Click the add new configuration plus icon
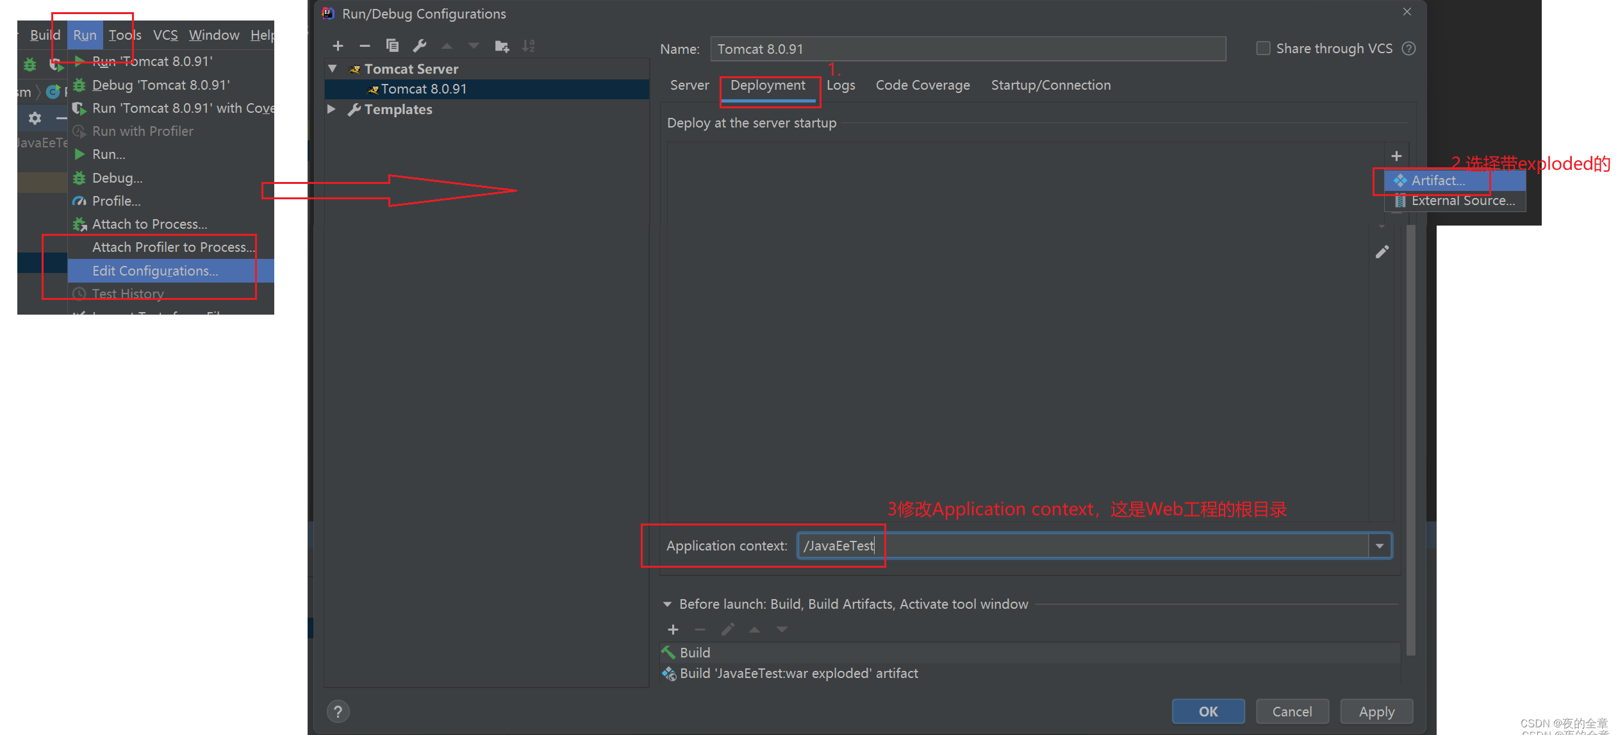This screenshot has width=1618, height=735. (x=338, y=46)
